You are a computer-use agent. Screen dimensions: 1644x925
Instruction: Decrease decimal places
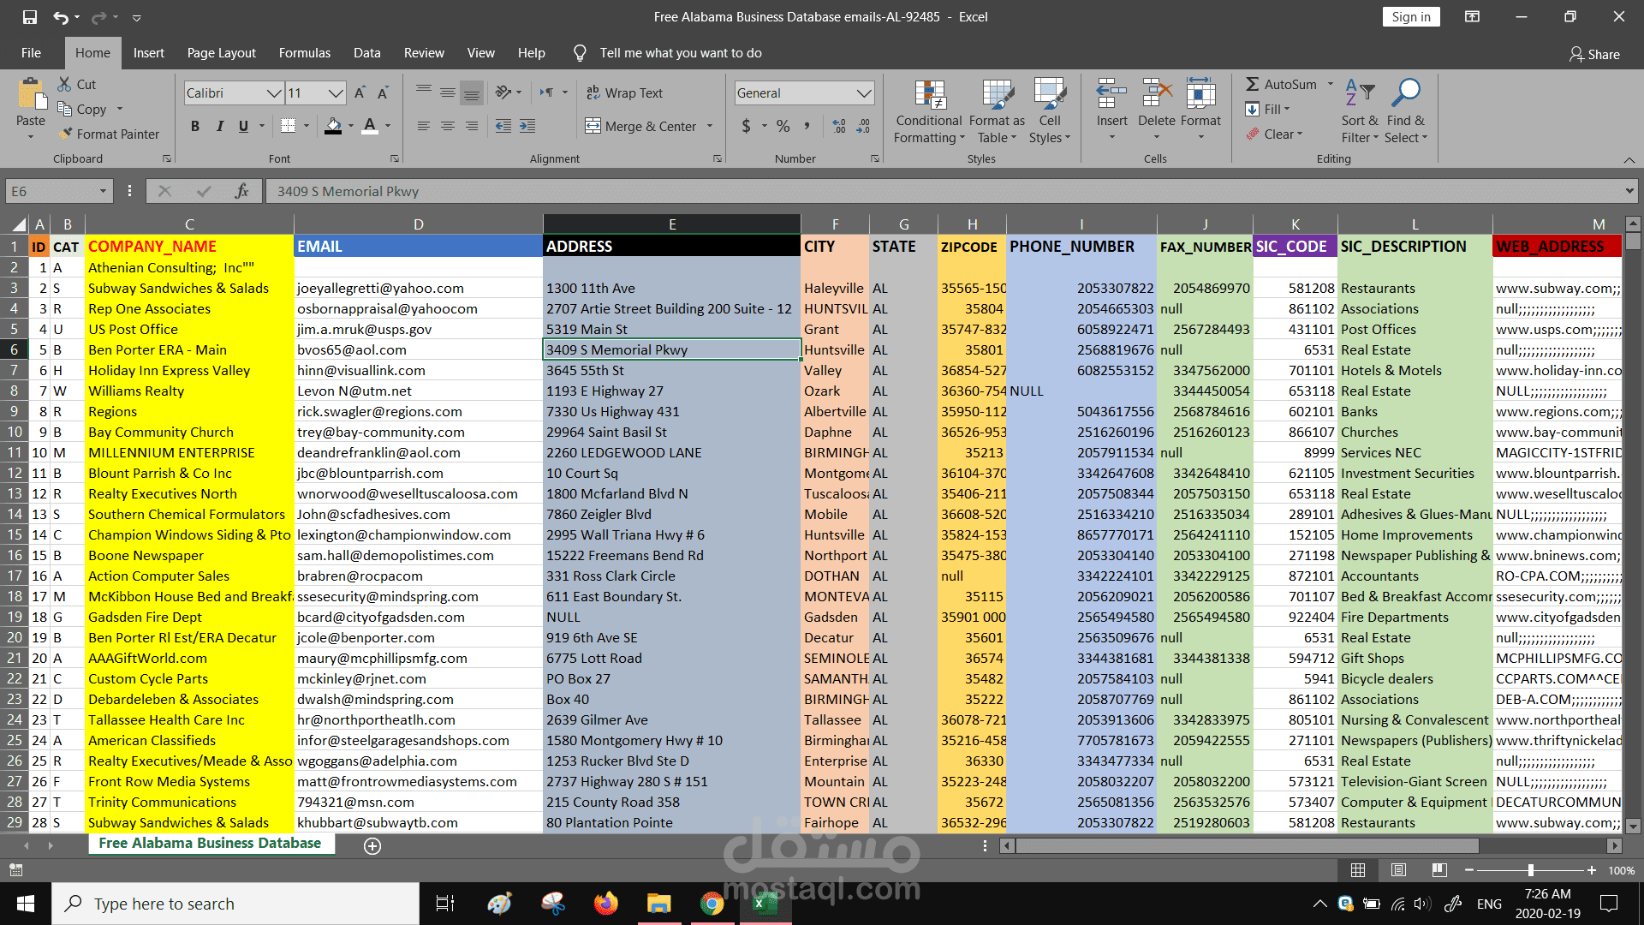click(863, 126)
